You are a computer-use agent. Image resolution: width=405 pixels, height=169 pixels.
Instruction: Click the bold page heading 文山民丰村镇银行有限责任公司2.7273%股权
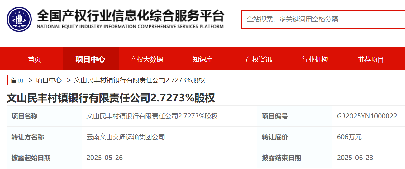point(111,98)
